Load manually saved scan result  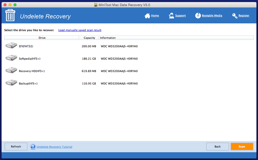click(x=80, y=30)
